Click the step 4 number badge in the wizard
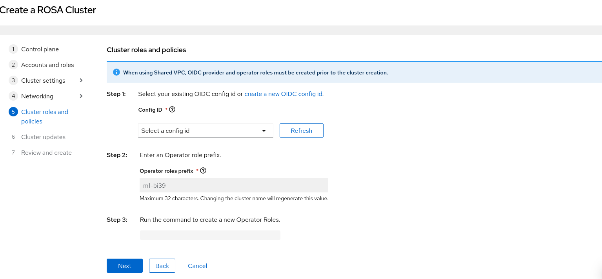 [x=13, y=96]
